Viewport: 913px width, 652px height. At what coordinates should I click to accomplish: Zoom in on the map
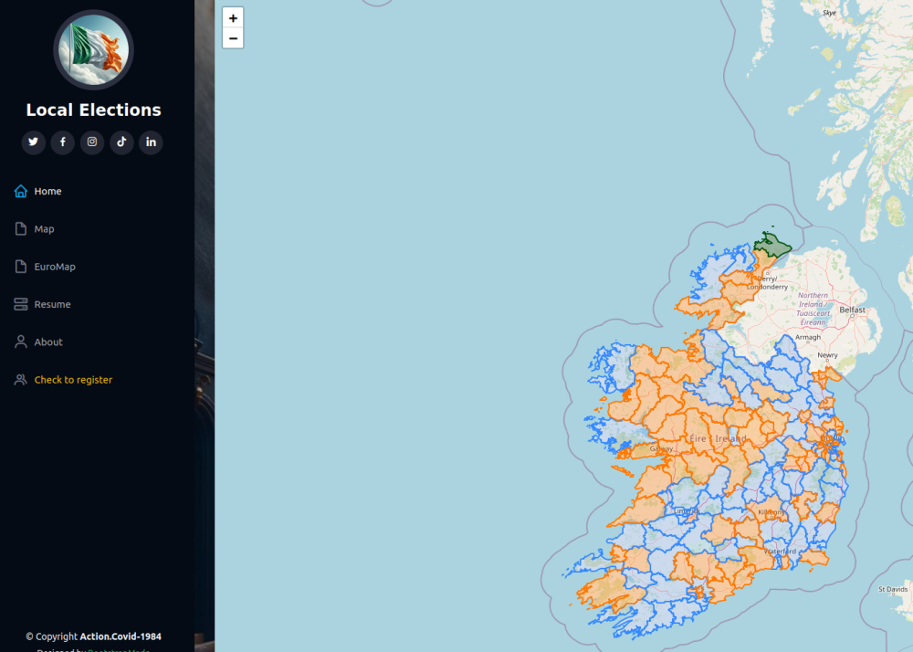233,18
